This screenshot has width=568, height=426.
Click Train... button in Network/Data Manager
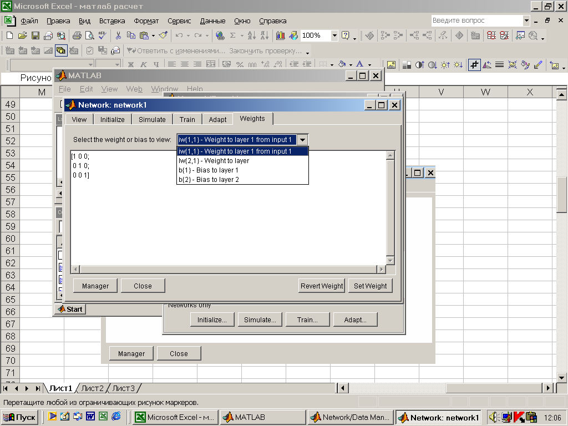point(307,320)
